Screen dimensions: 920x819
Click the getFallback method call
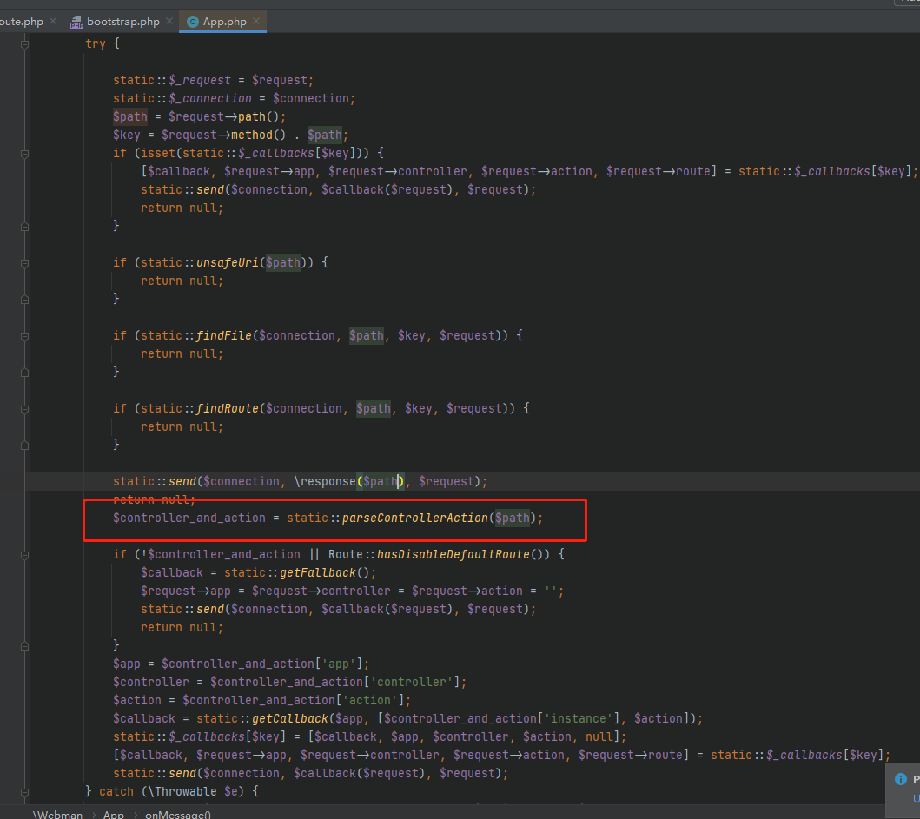[x=318, y=572]
